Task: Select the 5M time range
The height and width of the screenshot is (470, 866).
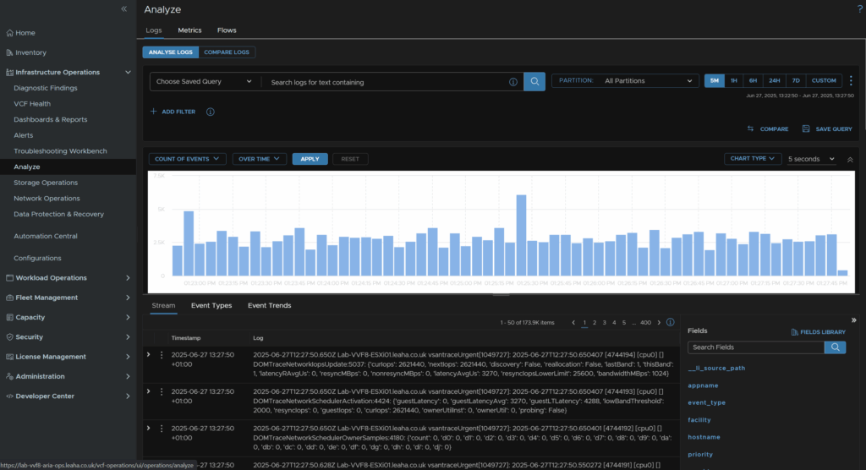Action: tap(714, 80)
